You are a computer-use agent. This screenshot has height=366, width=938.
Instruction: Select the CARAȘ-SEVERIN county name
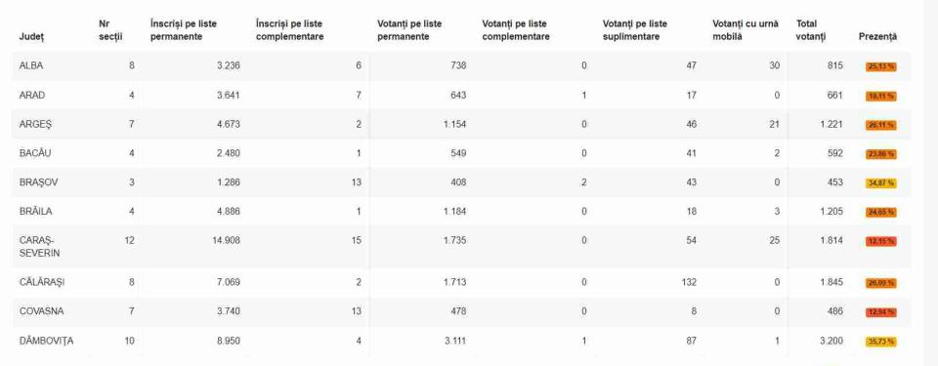tap(39, 246)
